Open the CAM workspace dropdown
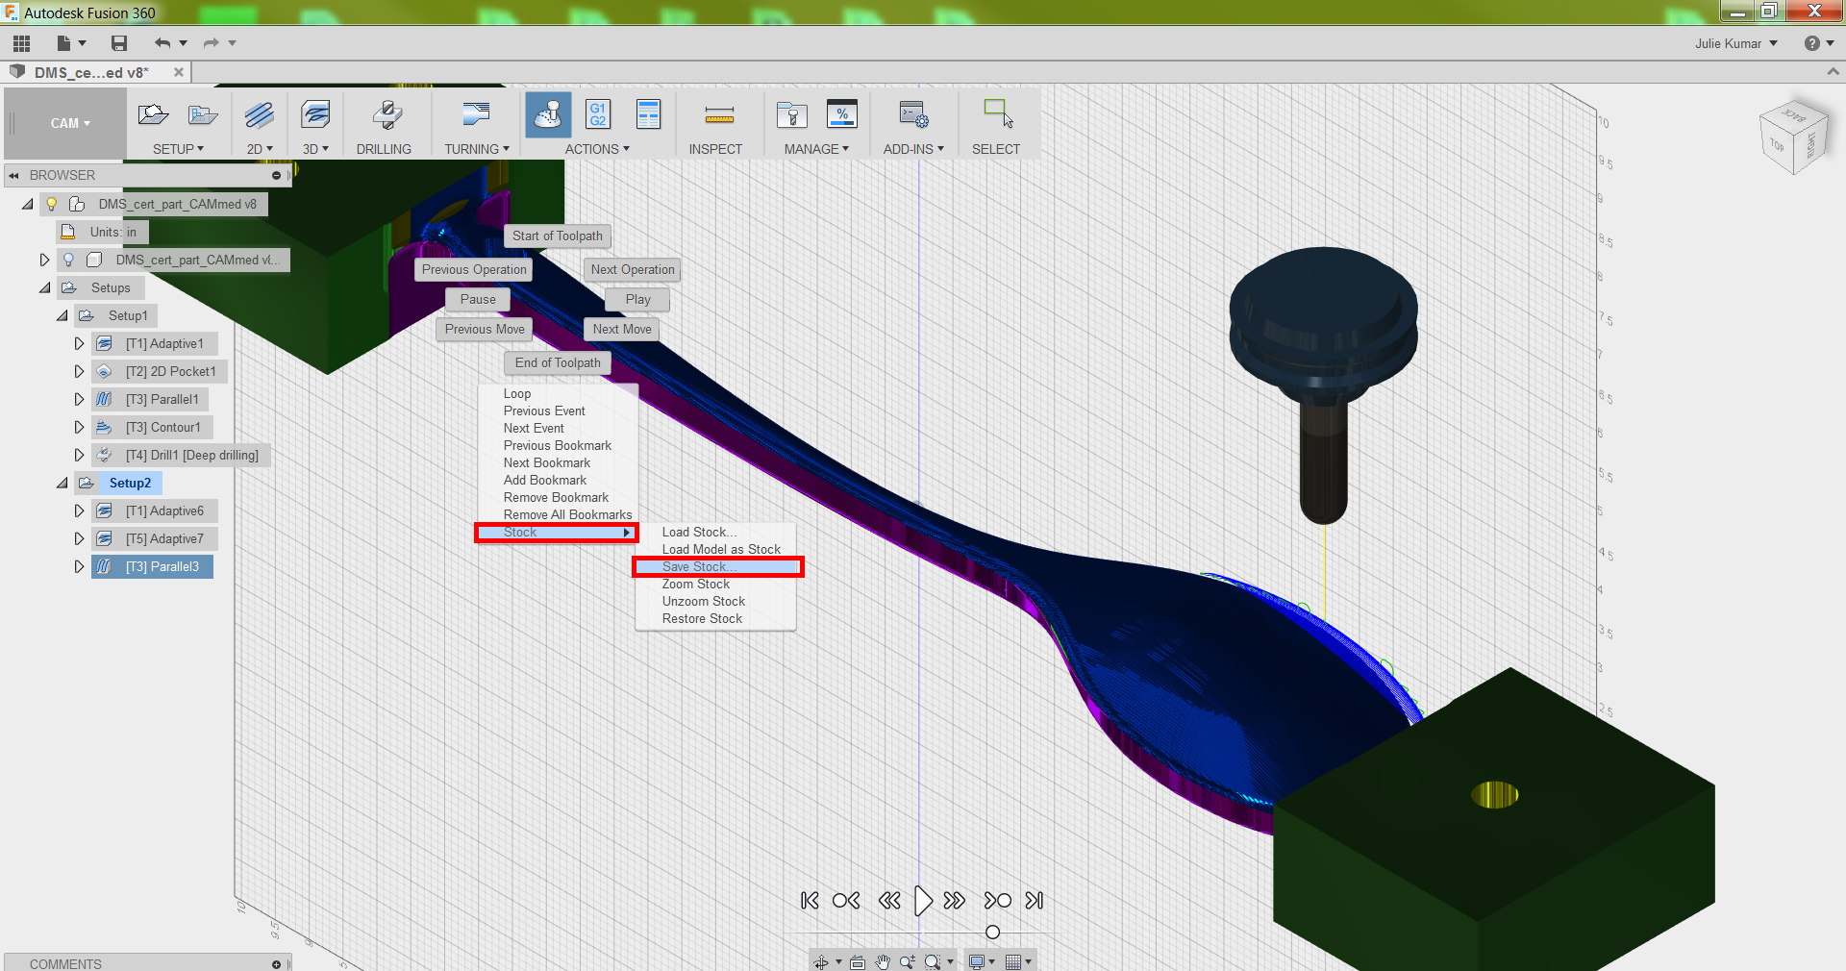This screenshot has height=971, width=1846. coord(70,123)
